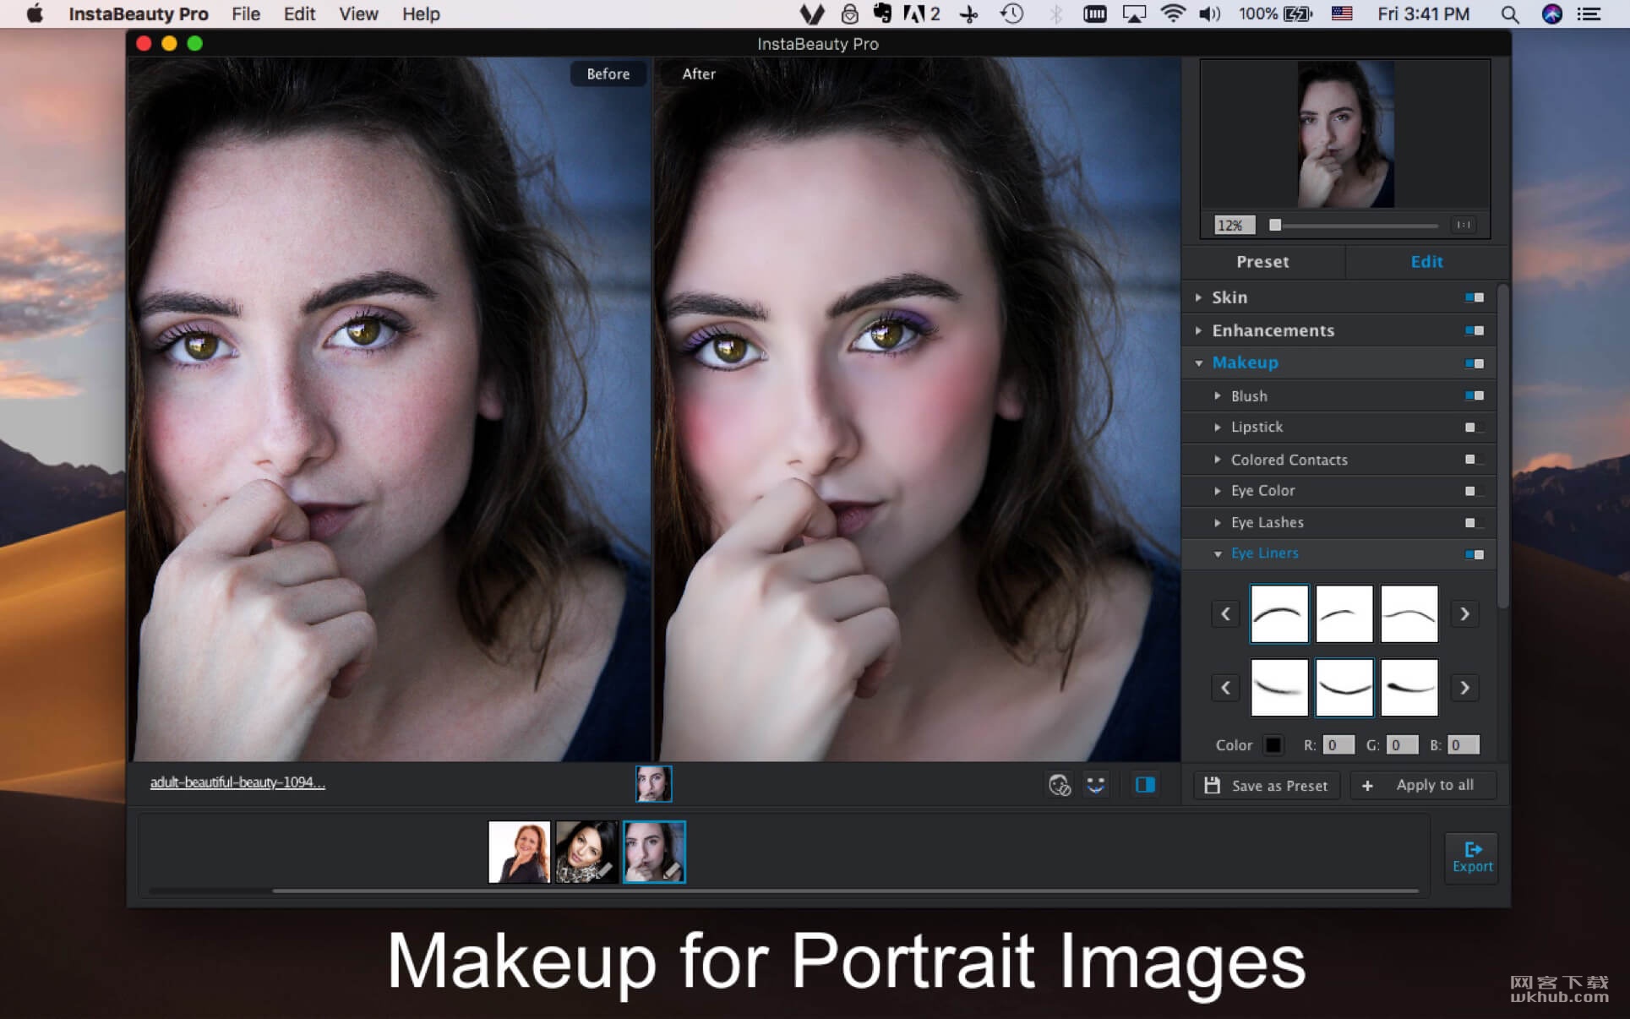
Task: Select the third lower eyeliner style
Action: click(x=1409, y=688)
